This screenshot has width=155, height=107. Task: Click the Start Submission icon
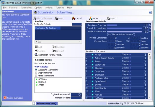coord(35,18)
